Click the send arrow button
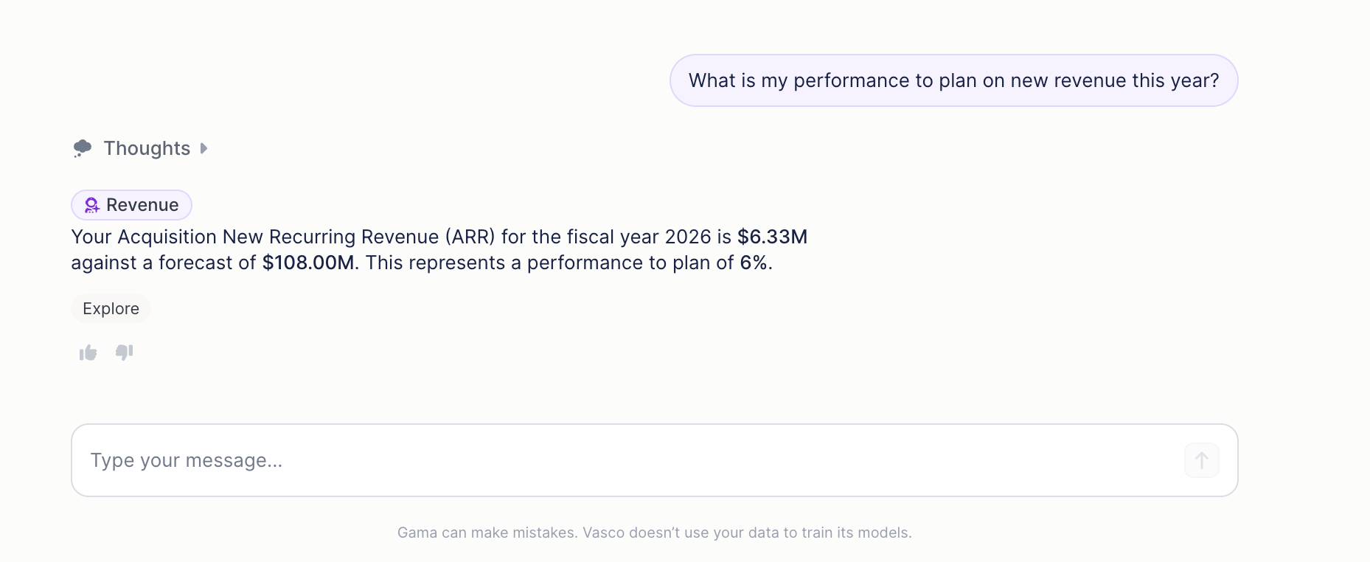The height and width of the screenshot is (562, 1370). [x=1201, y=460]
